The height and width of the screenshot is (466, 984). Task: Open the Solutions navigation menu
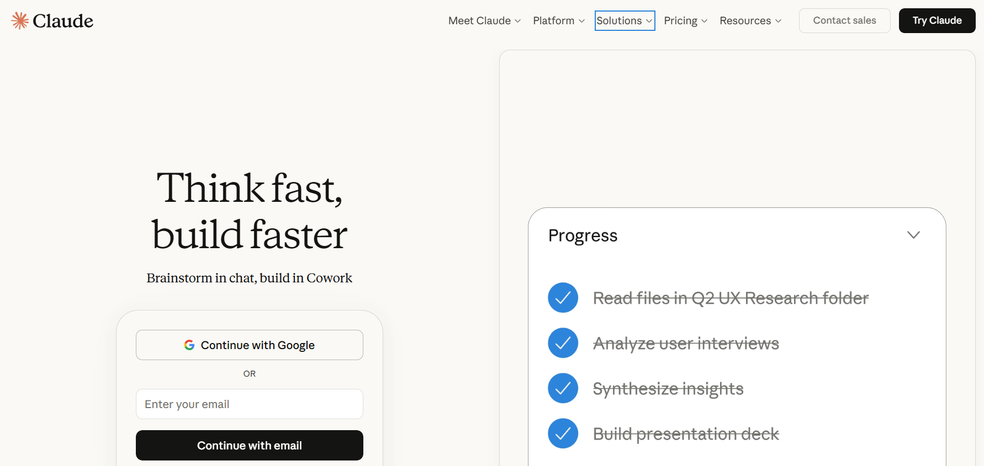coord(625,20)
